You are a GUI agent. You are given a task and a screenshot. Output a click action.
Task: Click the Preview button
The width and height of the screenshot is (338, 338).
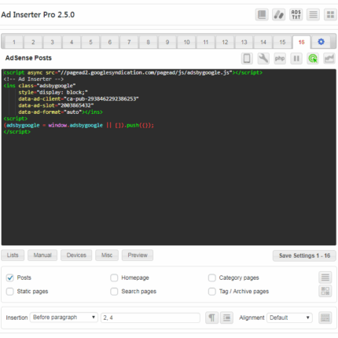pyautogui.click(x=138, y=255)
